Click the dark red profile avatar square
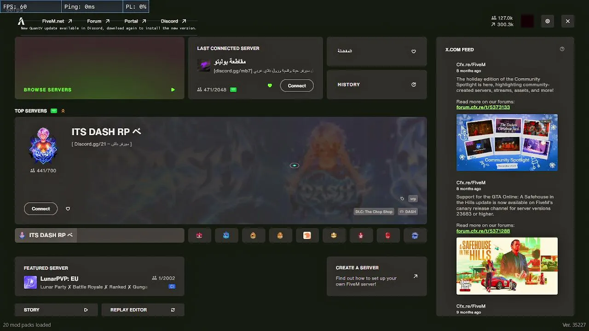The image size is (589, 331). pos(527,21)
